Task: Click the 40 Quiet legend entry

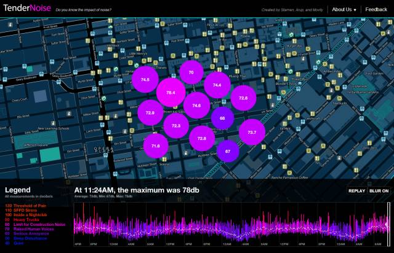Action: point(14,243)
